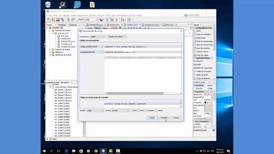Click the Cambiar de nombre button
The width and height of the screenshot is (274, 154).
click(116, 37)
